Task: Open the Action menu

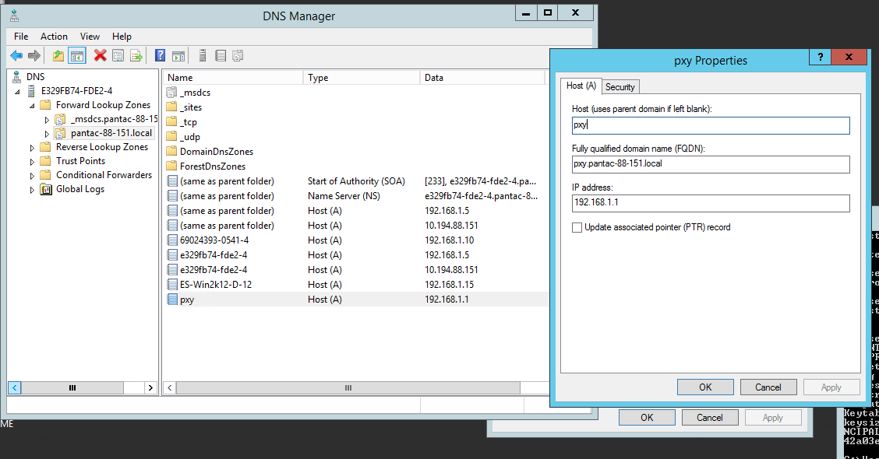Action: [x=54, y=37]
